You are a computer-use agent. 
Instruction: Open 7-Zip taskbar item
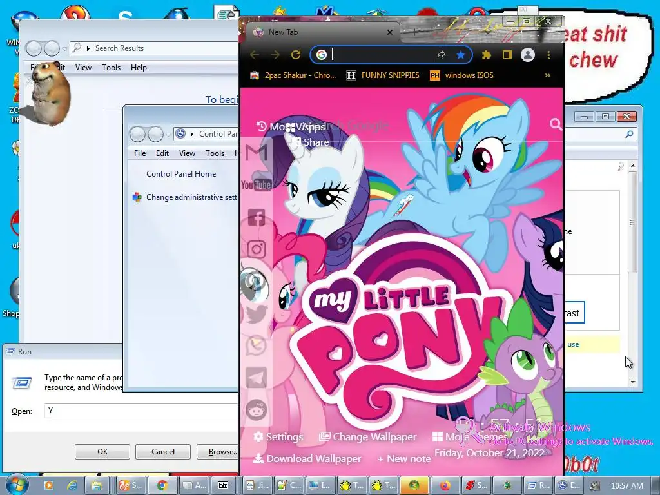[x=222, y=486]
